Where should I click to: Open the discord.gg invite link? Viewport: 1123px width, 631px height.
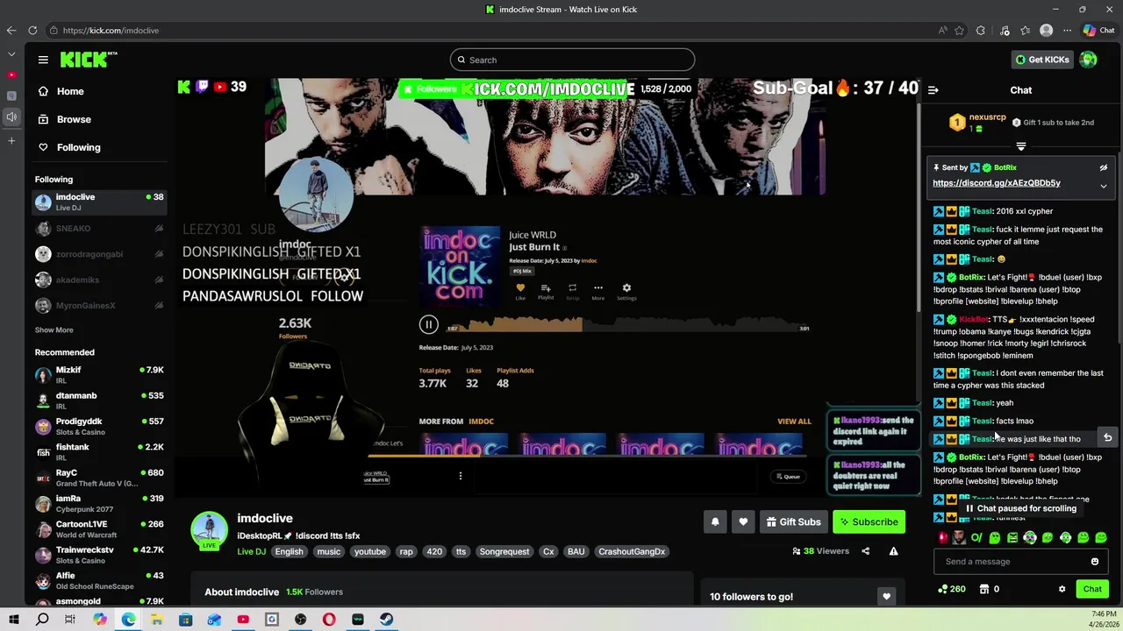pyautogui.click(x=997, y=183)
